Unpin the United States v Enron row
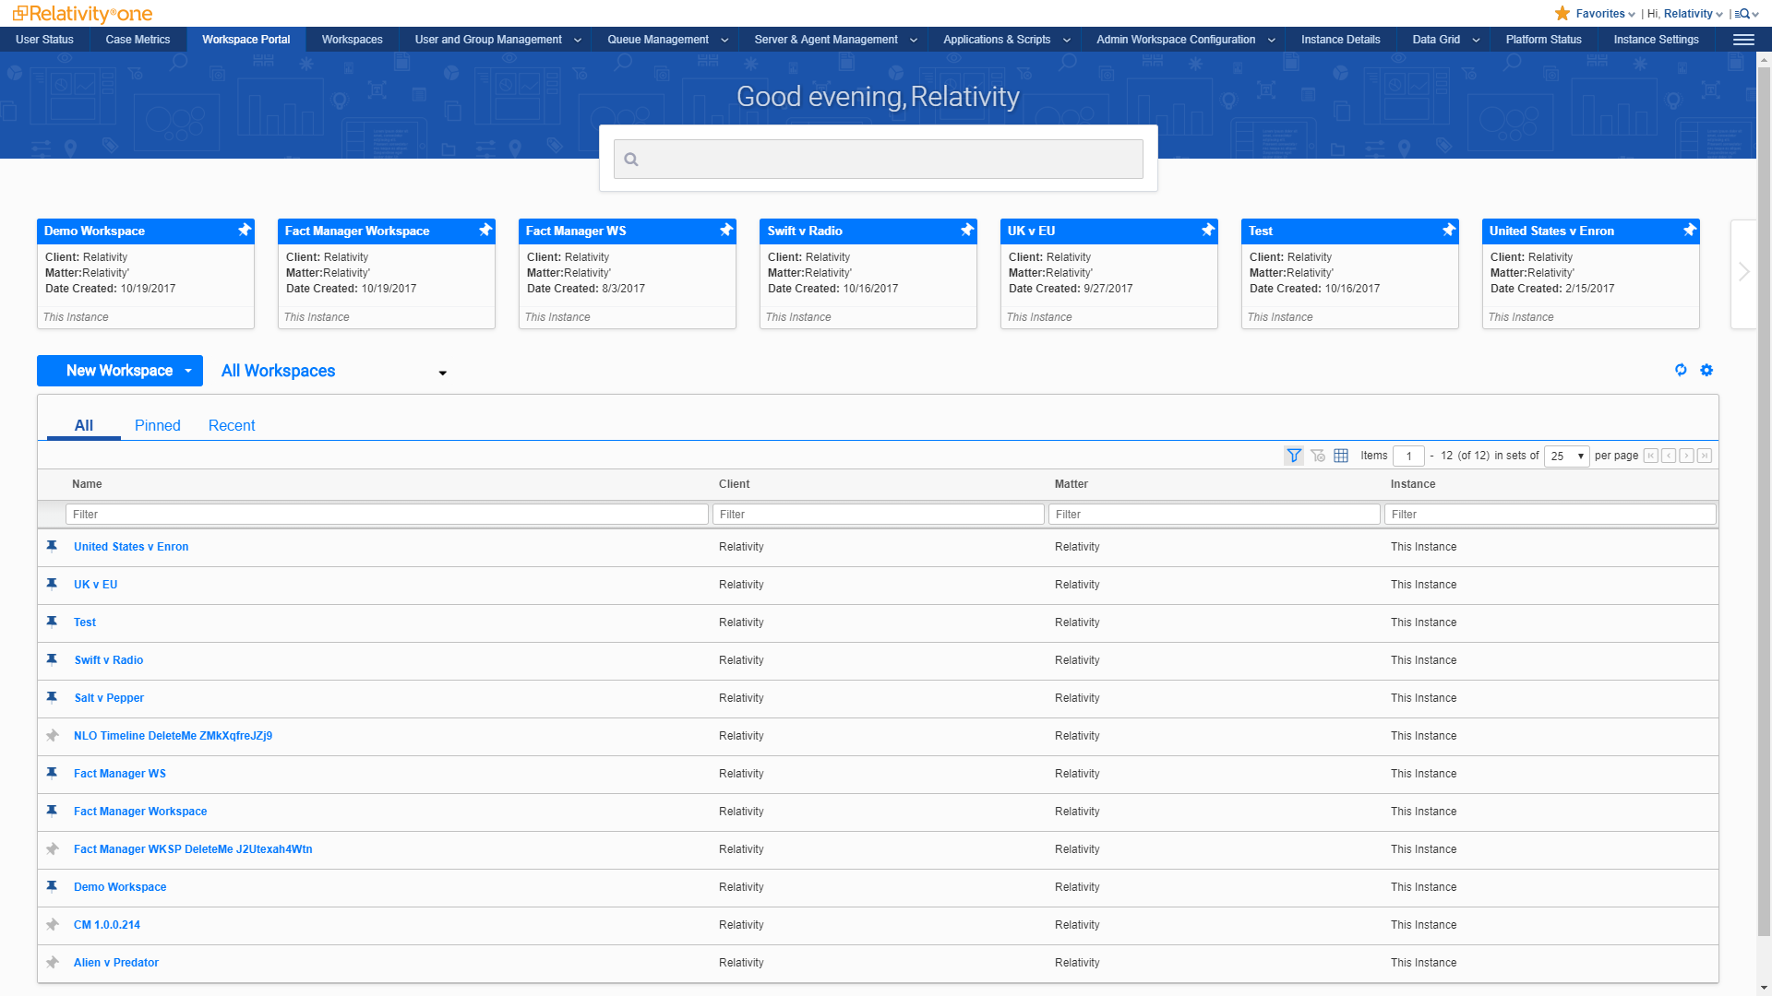The image size is (1772, 996). (53, 546)
